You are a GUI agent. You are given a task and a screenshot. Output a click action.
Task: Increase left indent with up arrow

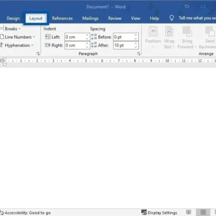[x=87, y=35]
